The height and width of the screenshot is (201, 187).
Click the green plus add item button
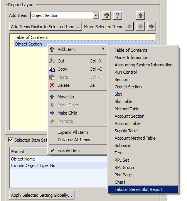[x=106, y=15]
